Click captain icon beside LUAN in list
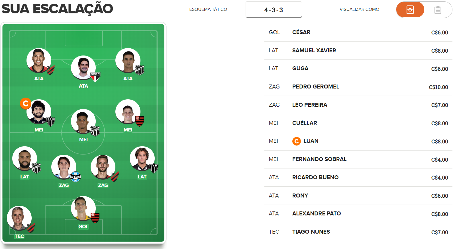Image resolution: width=455 pixels, height=249 pixels. tap(297, 141)
